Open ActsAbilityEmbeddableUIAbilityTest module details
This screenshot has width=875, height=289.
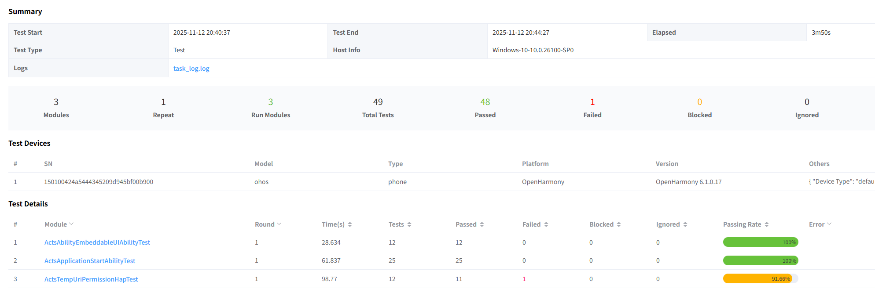coord(97,242)
